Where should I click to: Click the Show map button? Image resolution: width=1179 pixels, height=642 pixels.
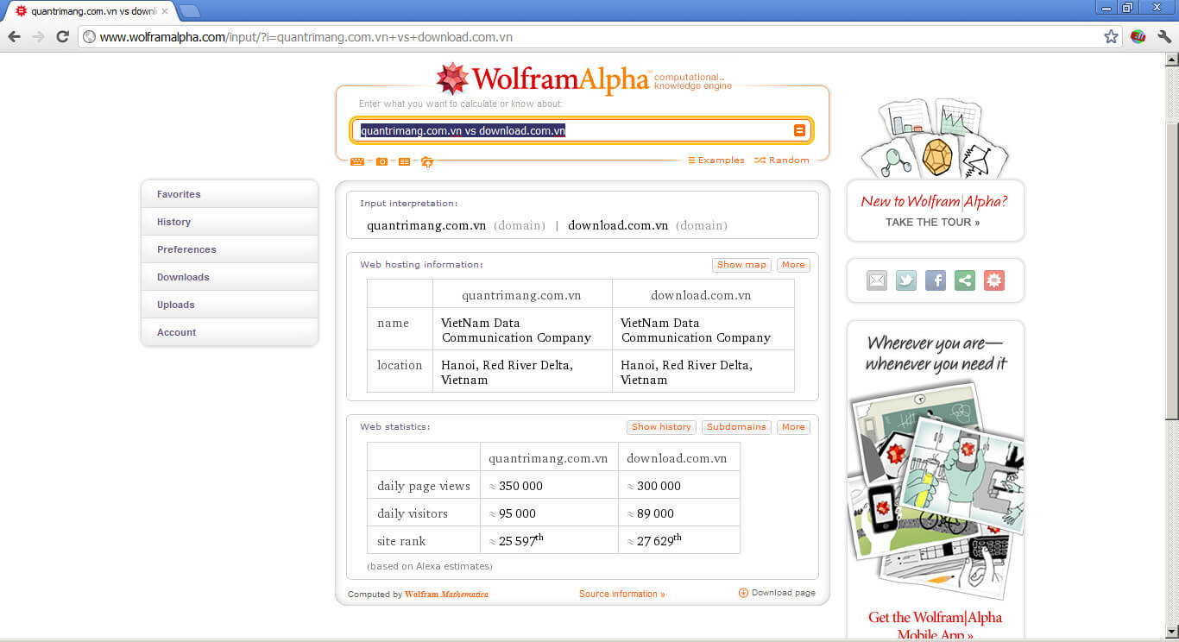click(x=741, y=265)
